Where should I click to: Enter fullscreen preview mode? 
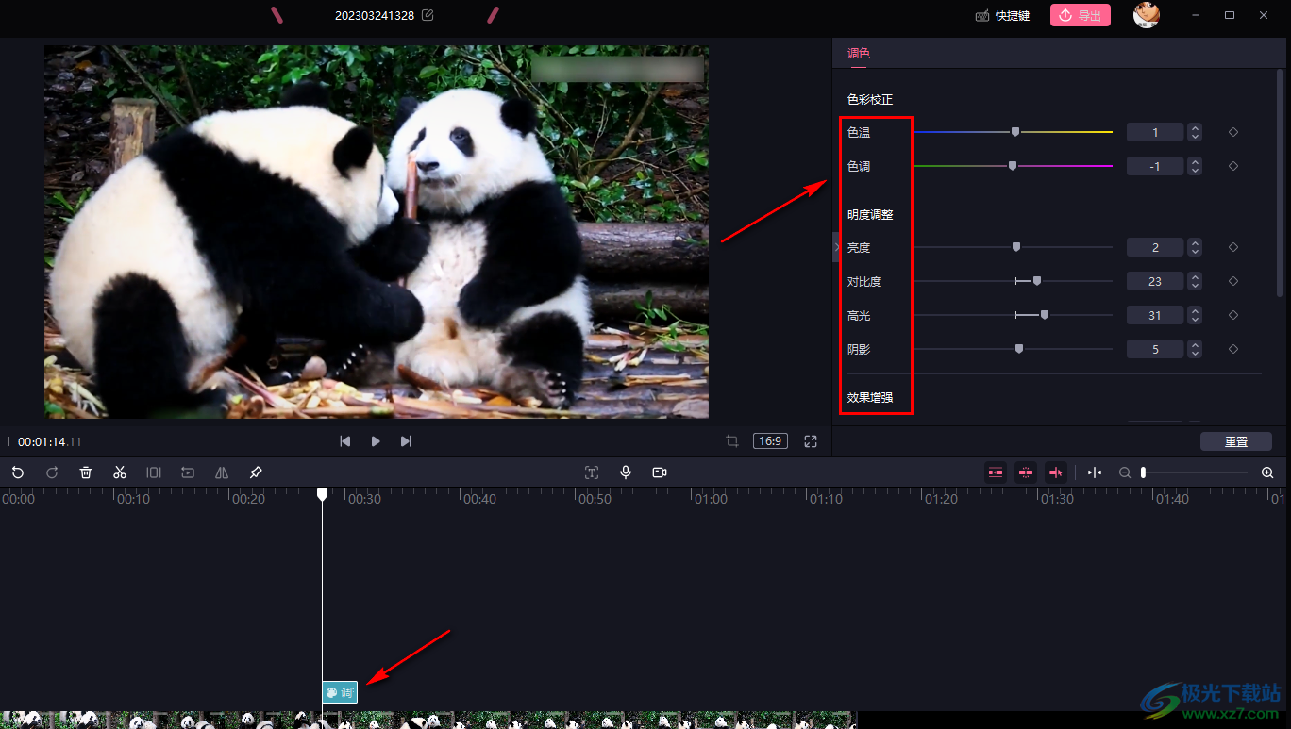pyautogui.click(x=811, y=441)
